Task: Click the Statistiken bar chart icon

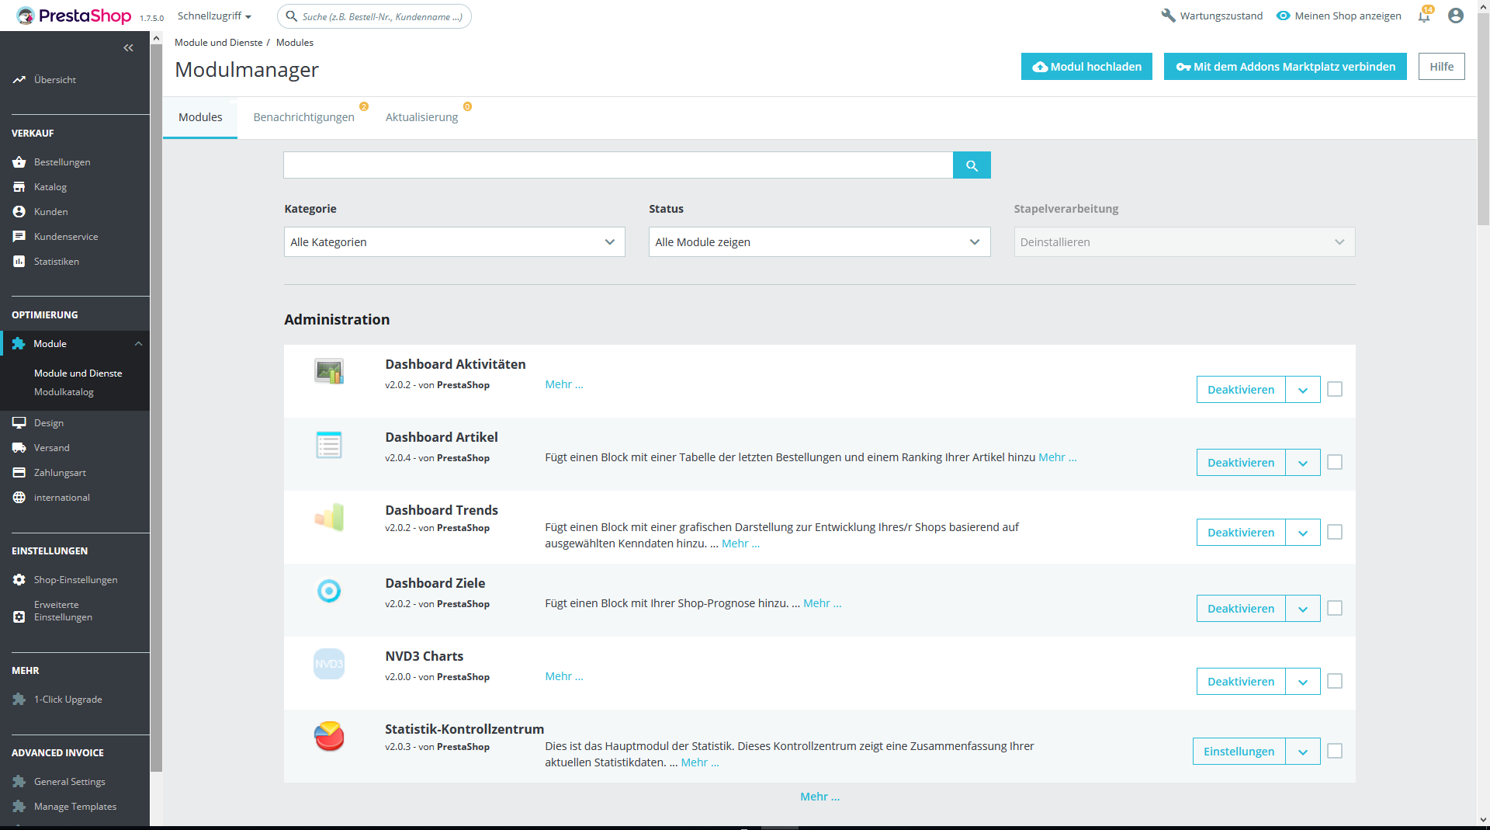Action: (x=19, y=262)
